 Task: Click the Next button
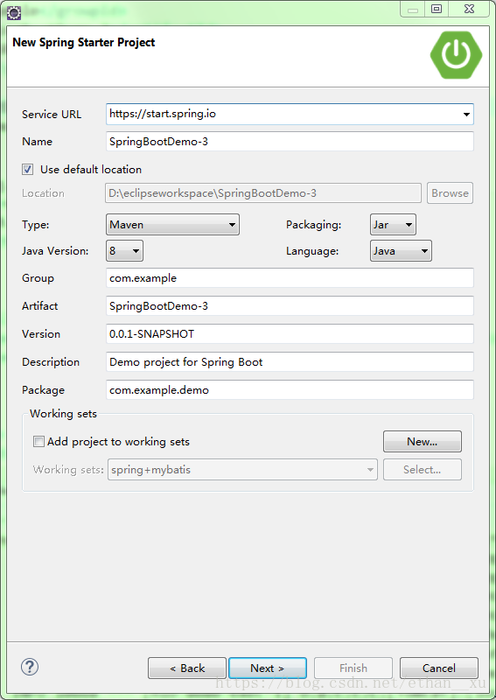[x=268, y=668]
